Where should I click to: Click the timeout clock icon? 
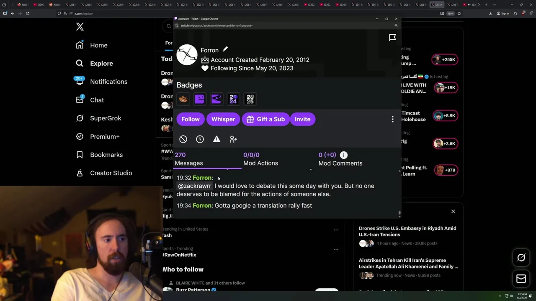click(200, 139)
